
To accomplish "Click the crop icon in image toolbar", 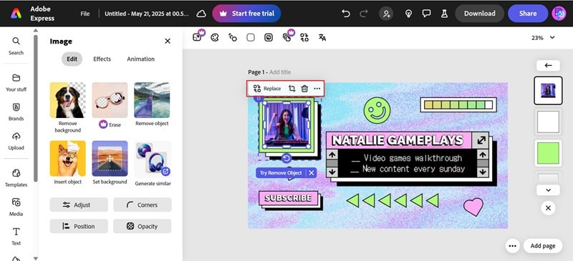I will [292, 89].
